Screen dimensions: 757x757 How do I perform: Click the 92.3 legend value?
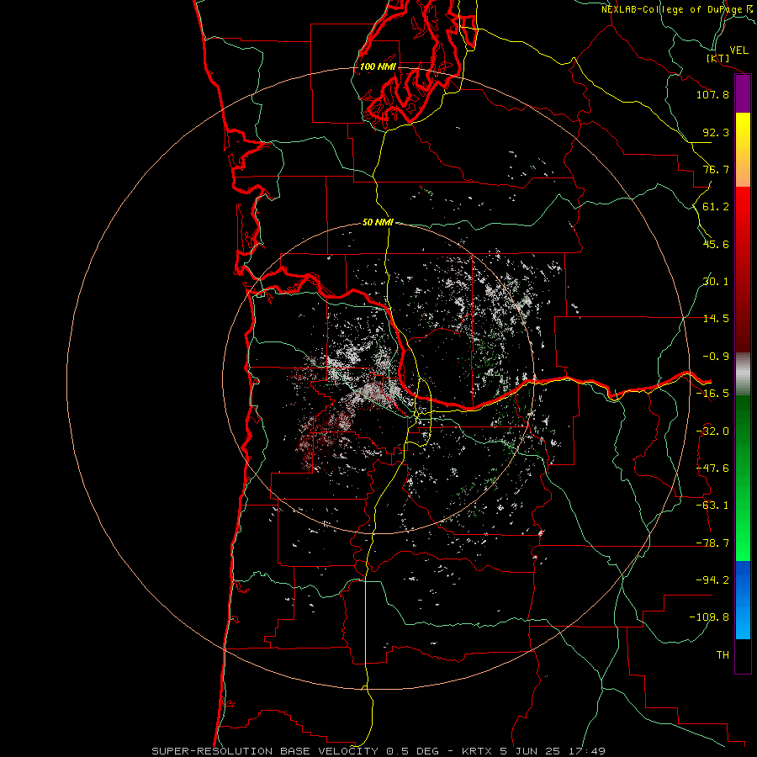pyautogui.click(x=716, y=132)
